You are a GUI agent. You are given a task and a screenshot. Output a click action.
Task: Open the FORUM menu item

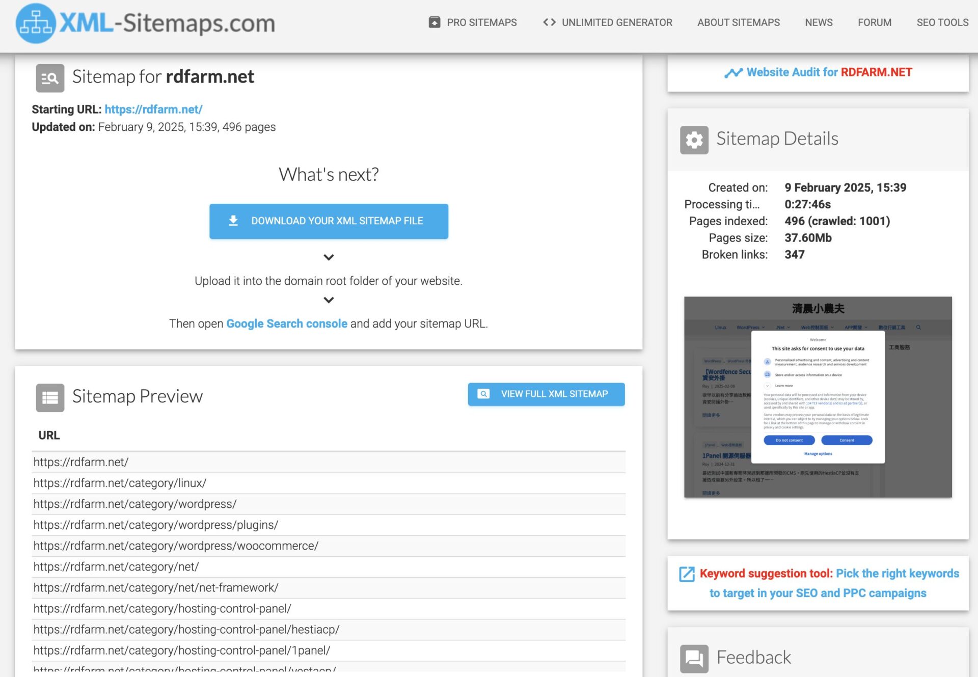pos(874,22)
